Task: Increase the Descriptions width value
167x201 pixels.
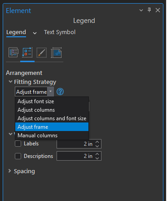Action: click(97, 154)
